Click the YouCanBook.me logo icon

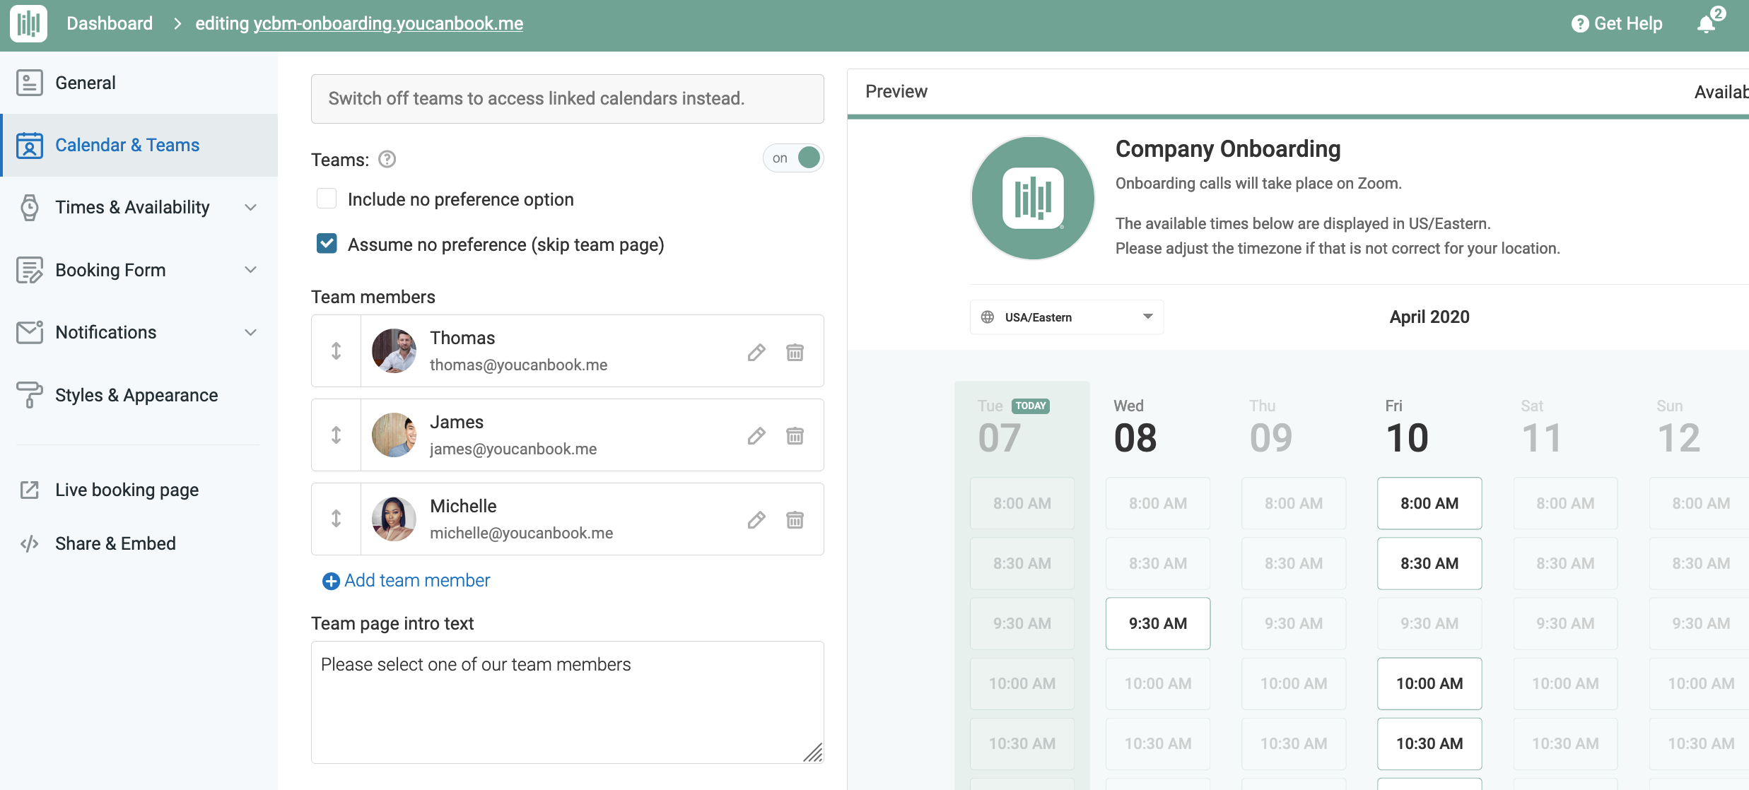coord(28,23)
